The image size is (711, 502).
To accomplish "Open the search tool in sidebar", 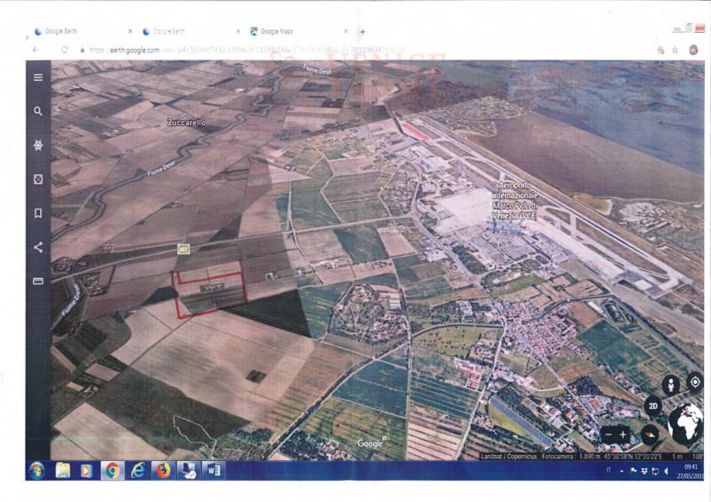I will (x=38, y=111).
